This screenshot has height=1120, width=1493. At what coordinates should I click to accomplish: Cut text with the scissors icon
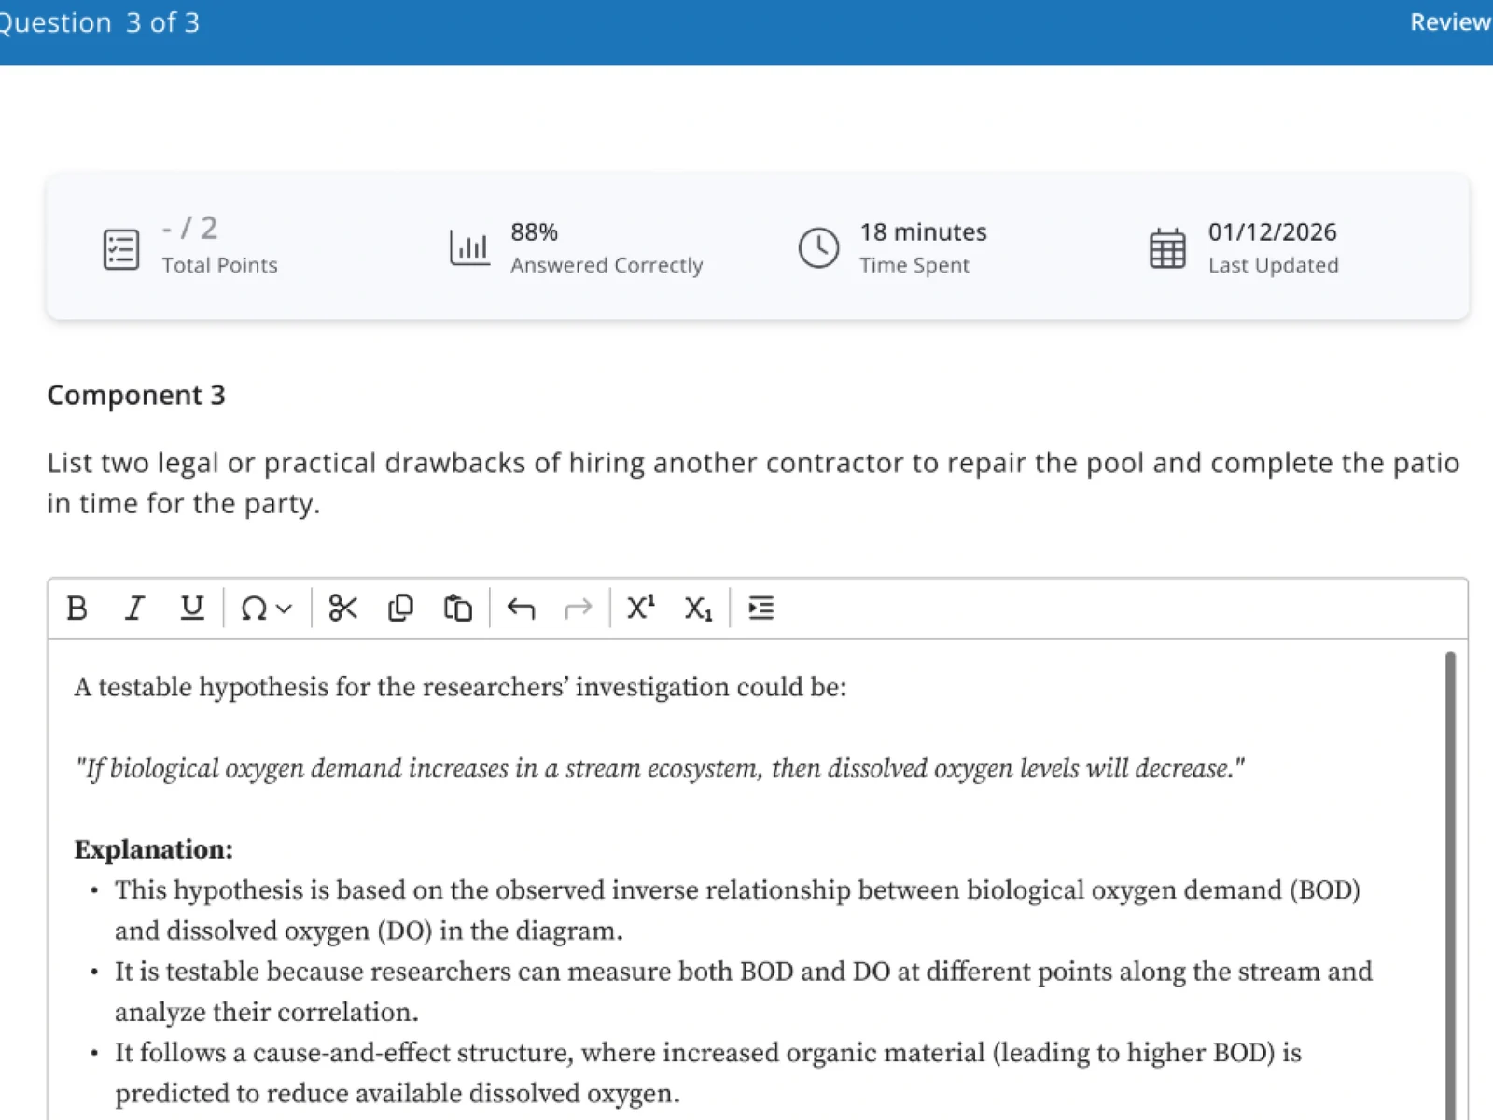343,609
